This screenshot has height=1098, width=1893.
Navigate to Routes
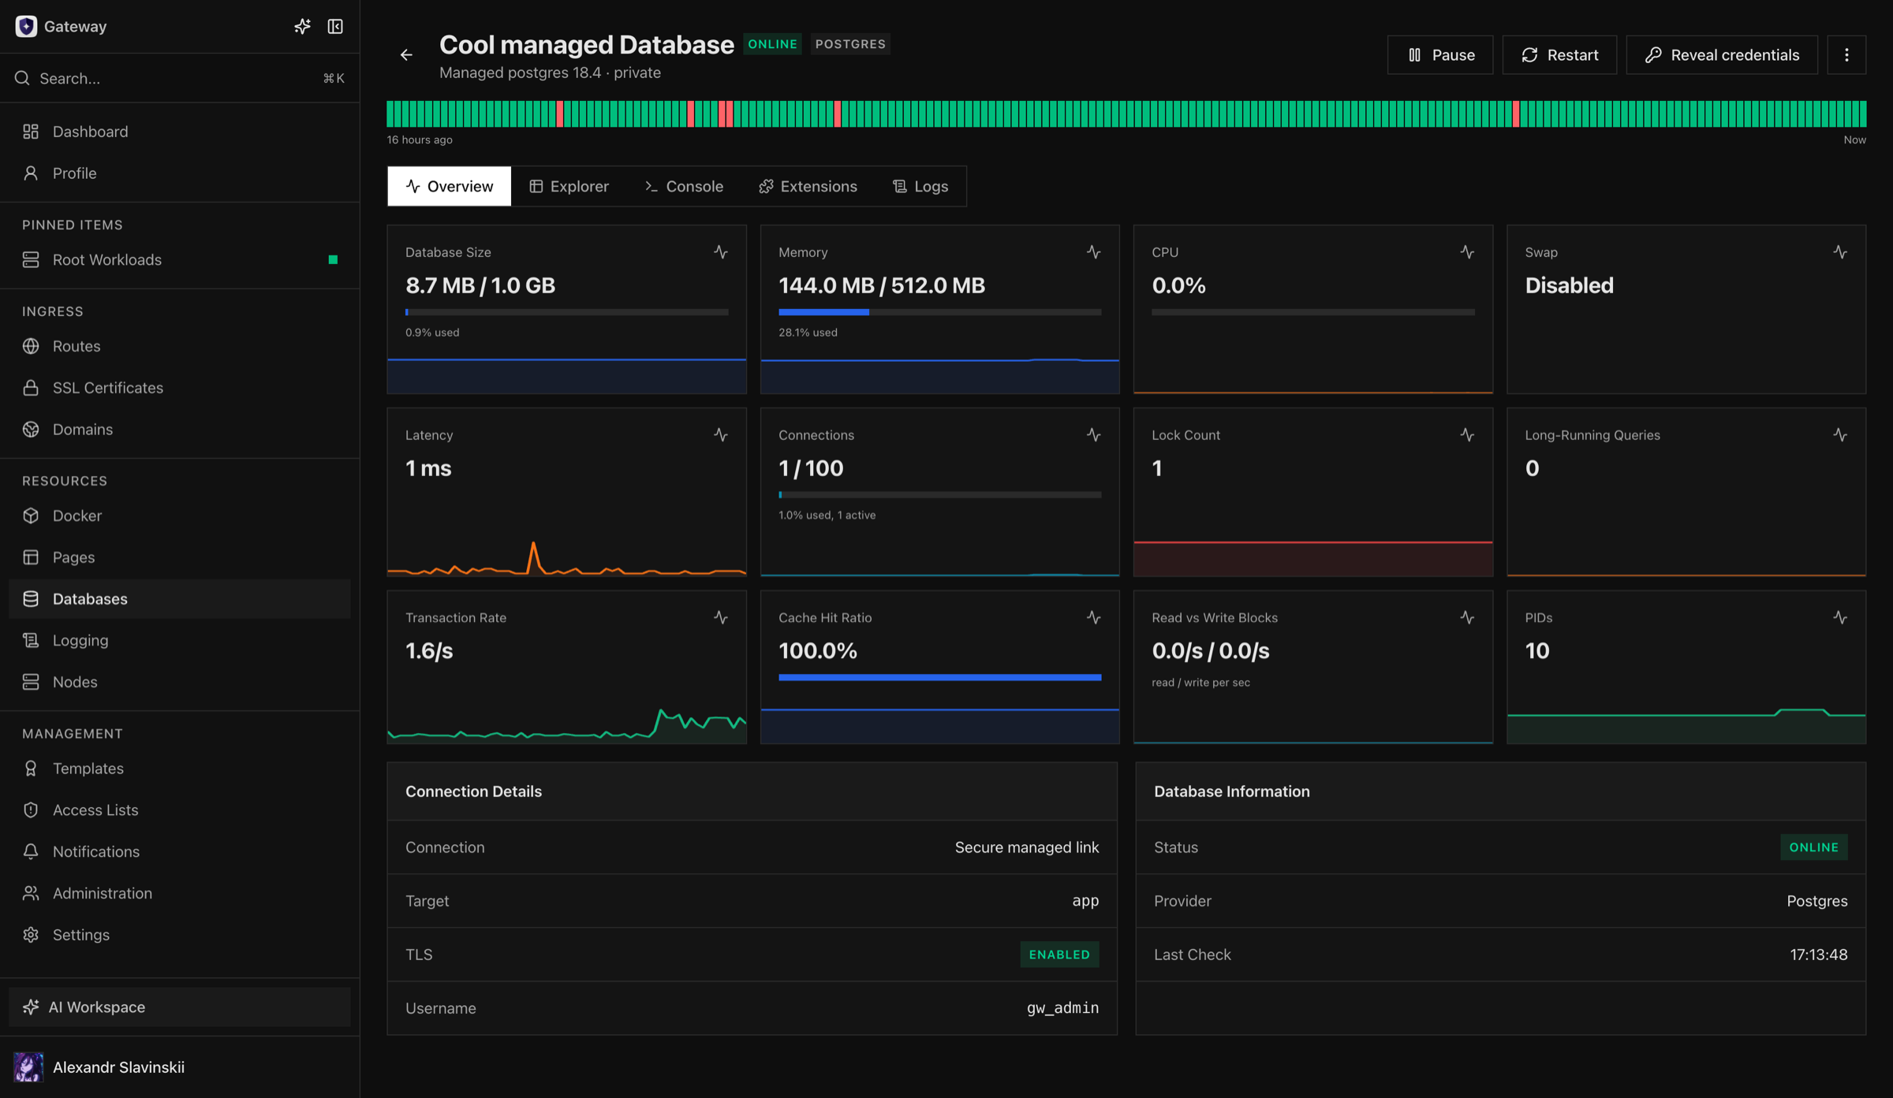[x=180, y=346]
